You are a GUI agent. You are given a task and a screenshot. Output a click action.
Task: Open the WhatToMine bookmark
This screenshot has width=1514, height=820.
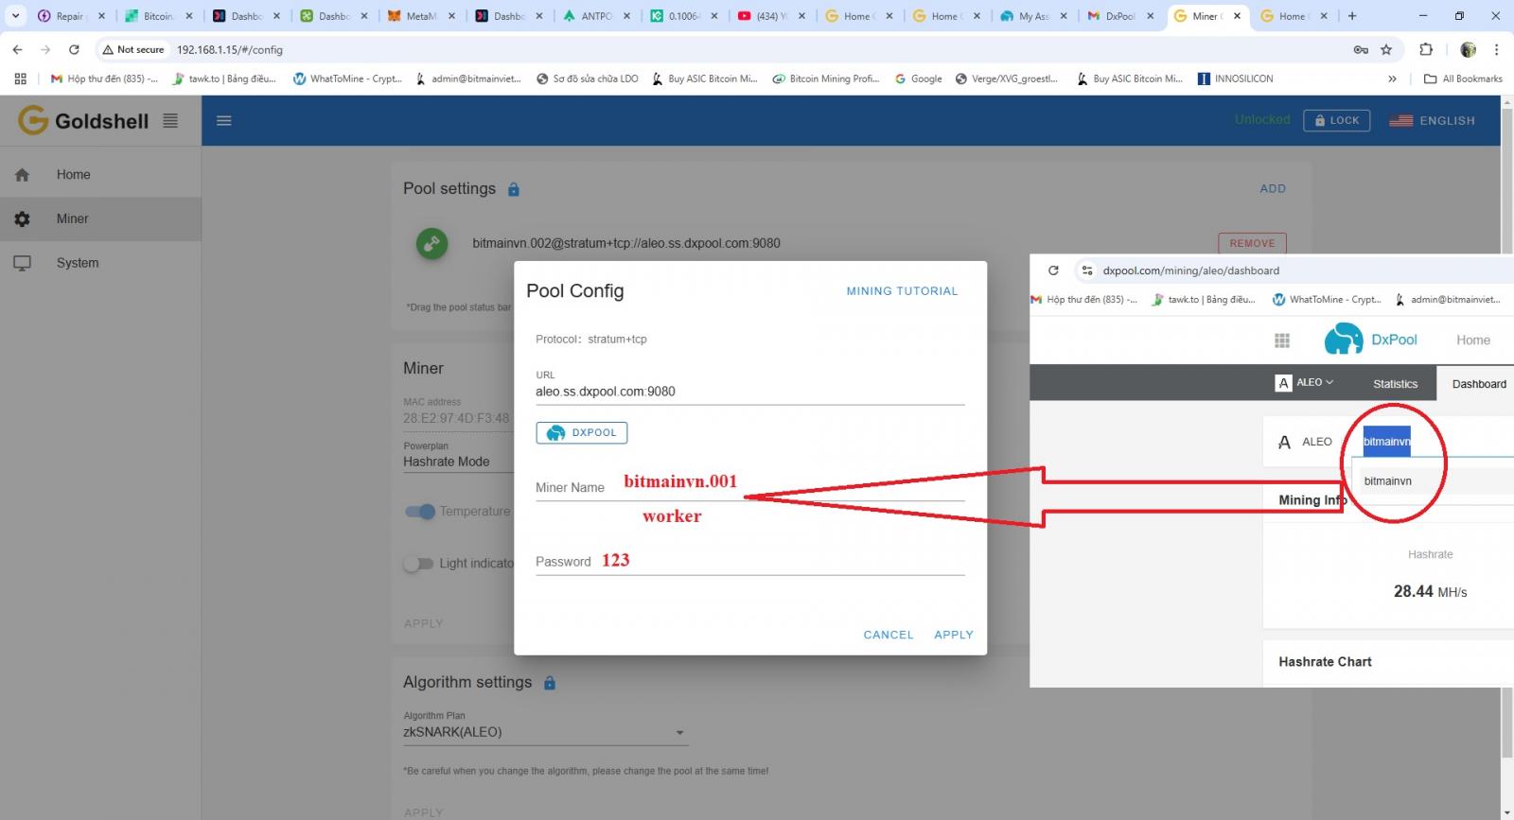347,79
